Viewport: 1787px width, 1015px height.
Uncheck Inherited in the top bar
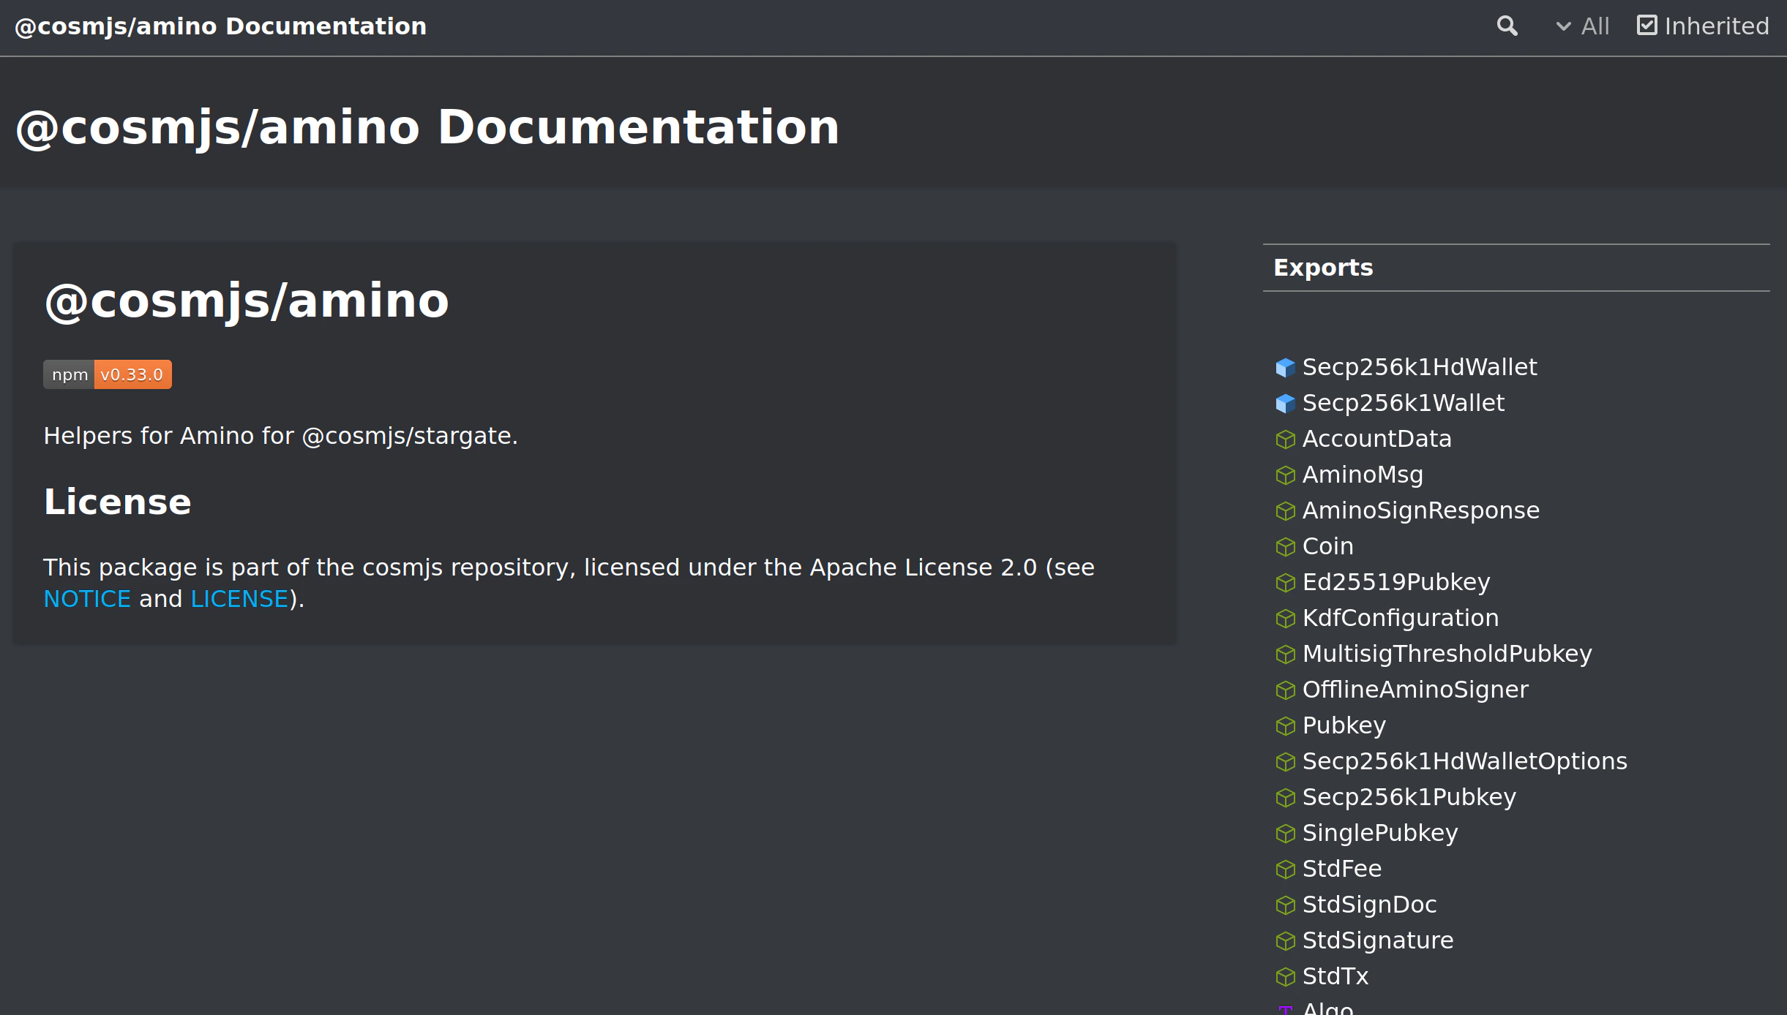(1646, 25)
